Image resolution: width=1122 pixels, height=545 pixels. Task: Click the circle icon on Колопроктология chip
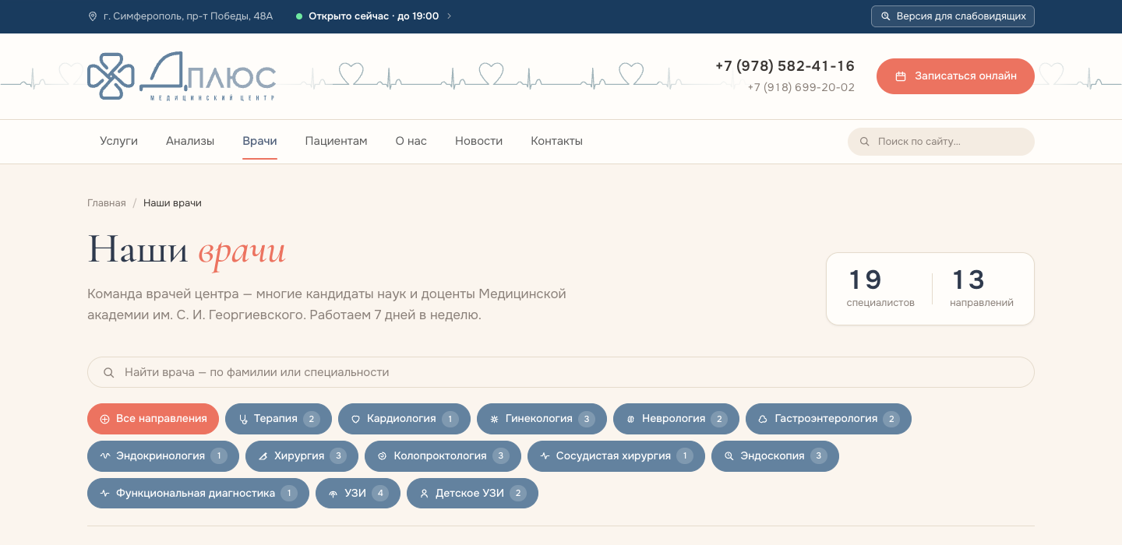pyautogui.click(x=382, y=456)
